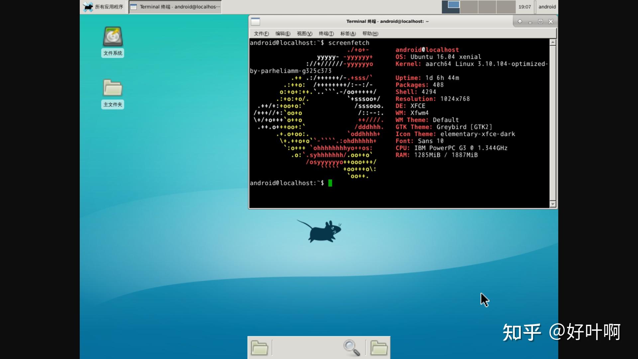Click the android username in the top panel
This screenshot has width=638, height=359.
(547, 6)
